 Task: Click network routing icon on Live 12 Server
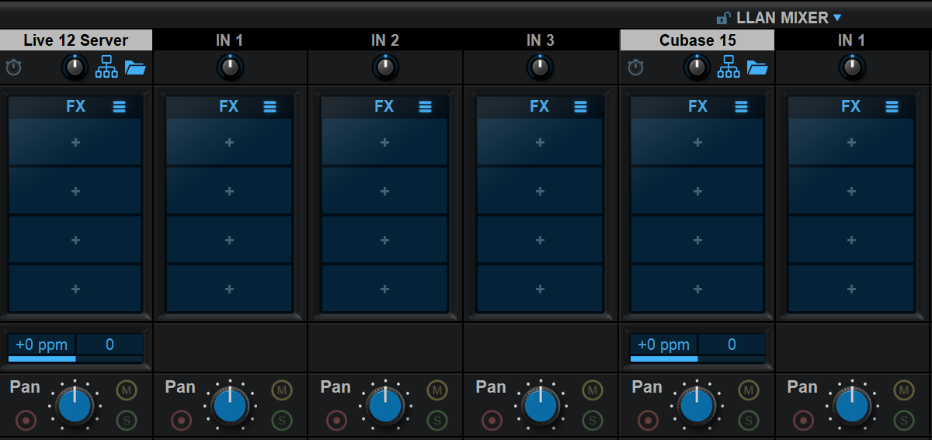pyautogui.click(x=106, y=68)
